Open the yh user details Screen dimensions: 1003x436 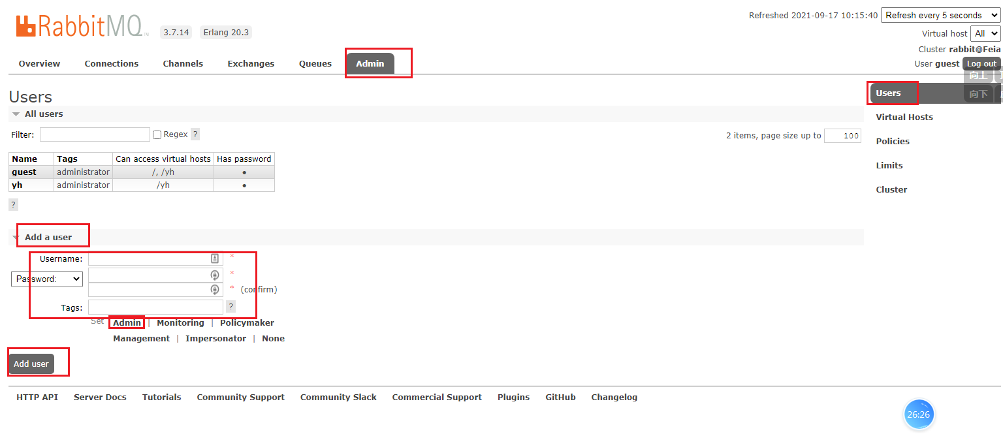point(17,185)
